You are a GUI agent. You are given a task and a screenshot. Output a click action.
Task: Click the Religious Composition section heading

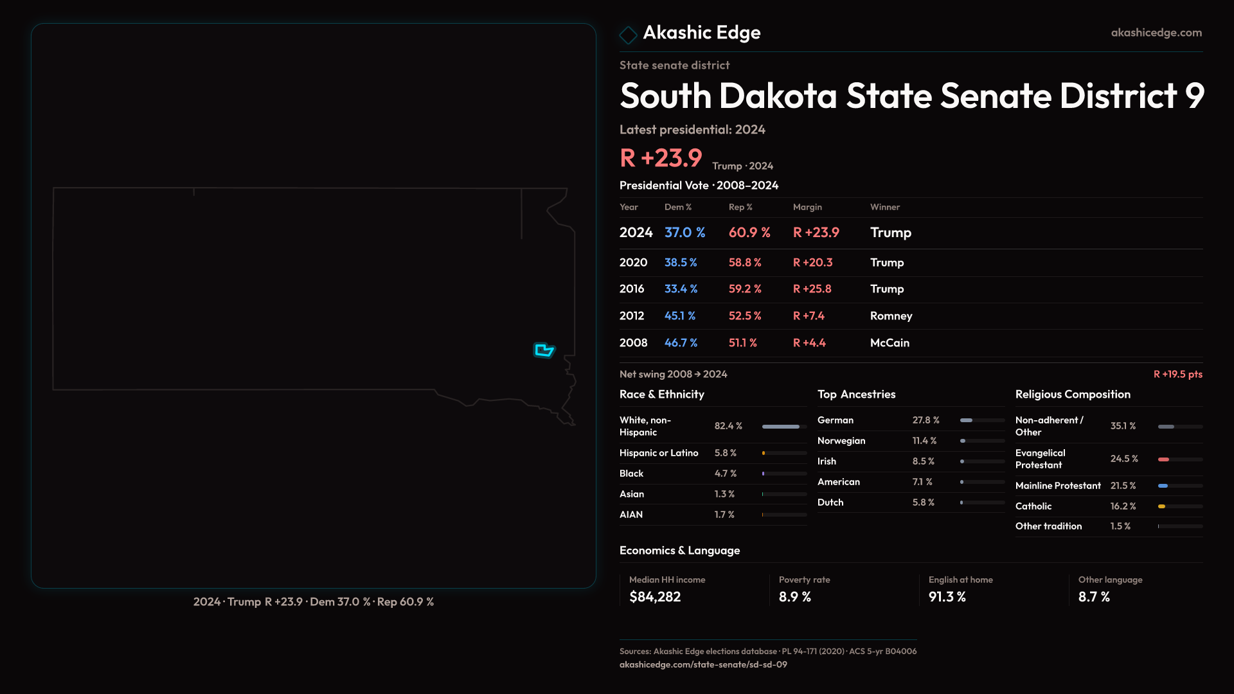click(1072, 395)
